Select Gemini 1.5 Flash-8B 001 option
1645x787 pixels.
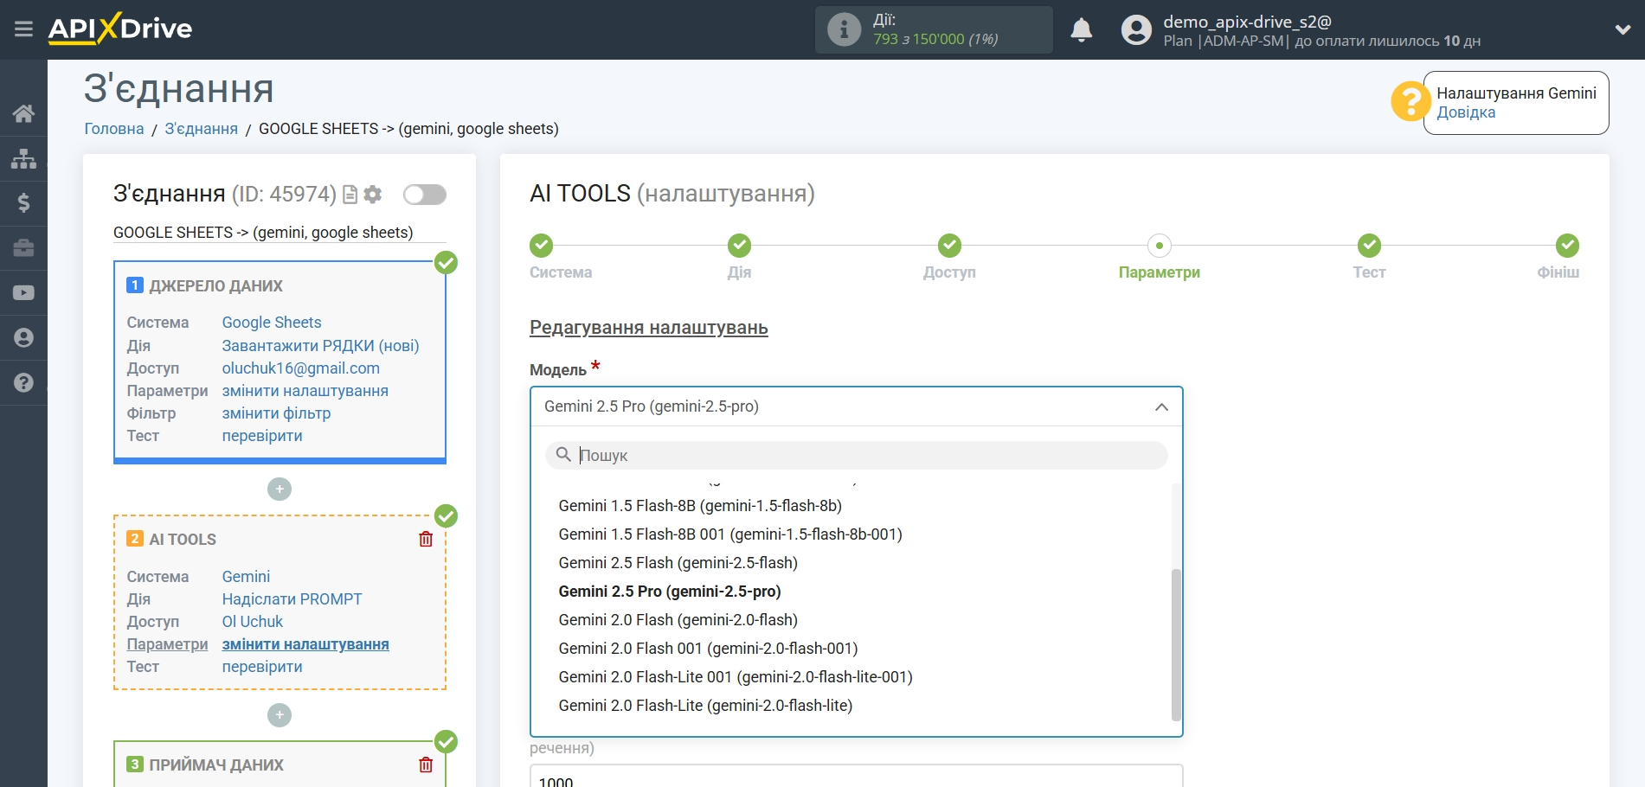[x=730, y=534]
